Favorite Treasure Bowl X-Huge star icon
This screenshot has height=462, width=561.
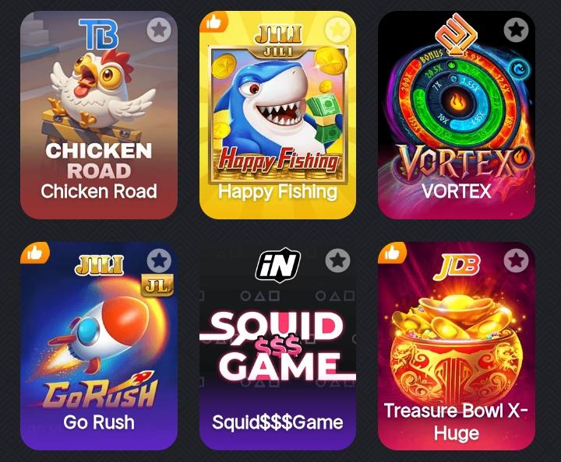tap(516, 261)
